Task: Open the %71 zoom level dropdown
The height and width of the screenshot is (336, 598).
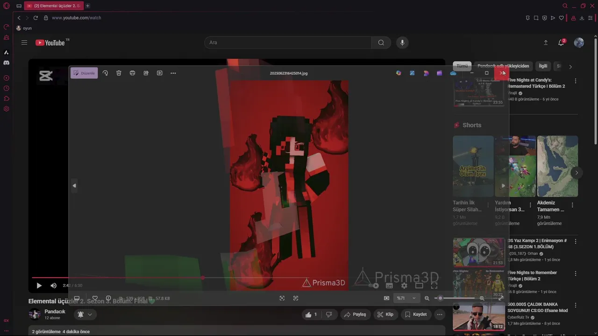Action: coord(406,298)
